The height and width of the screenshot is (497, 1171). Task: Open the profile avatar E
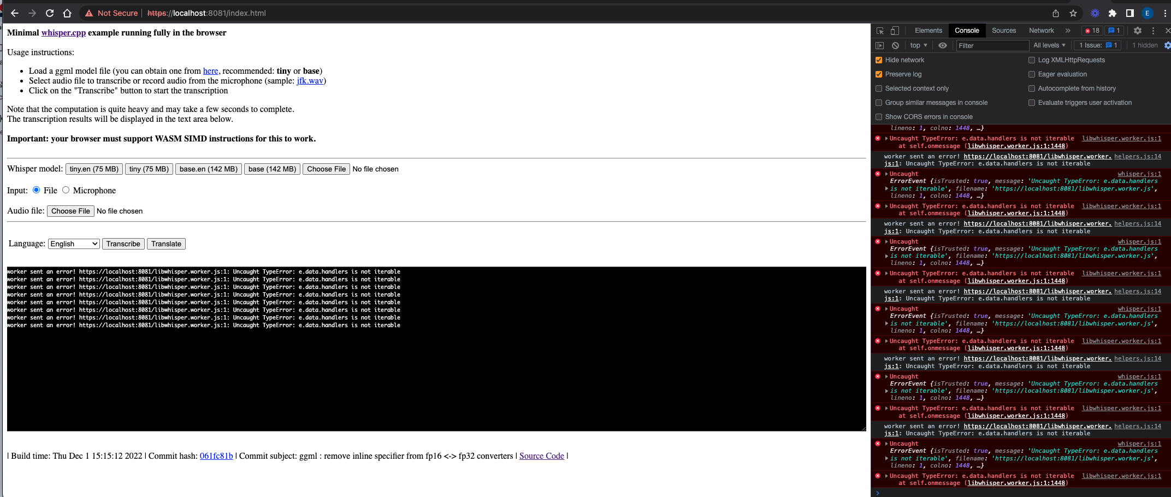(1148, 13)
